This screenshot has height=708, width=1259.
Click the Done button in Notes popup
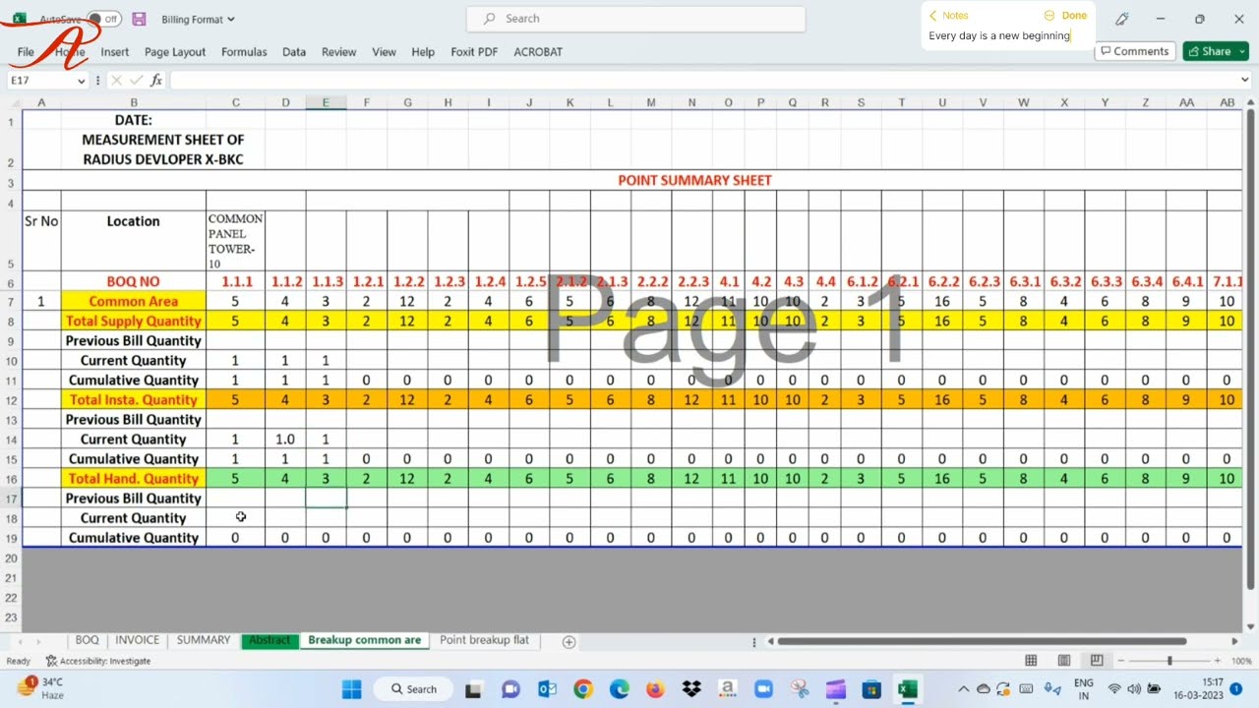tap(1074, 15)
